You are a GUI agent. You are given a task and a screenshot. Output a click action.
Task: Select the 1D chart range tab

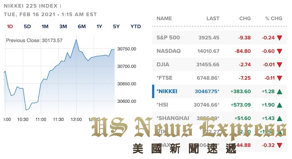(x=10, y=27)
